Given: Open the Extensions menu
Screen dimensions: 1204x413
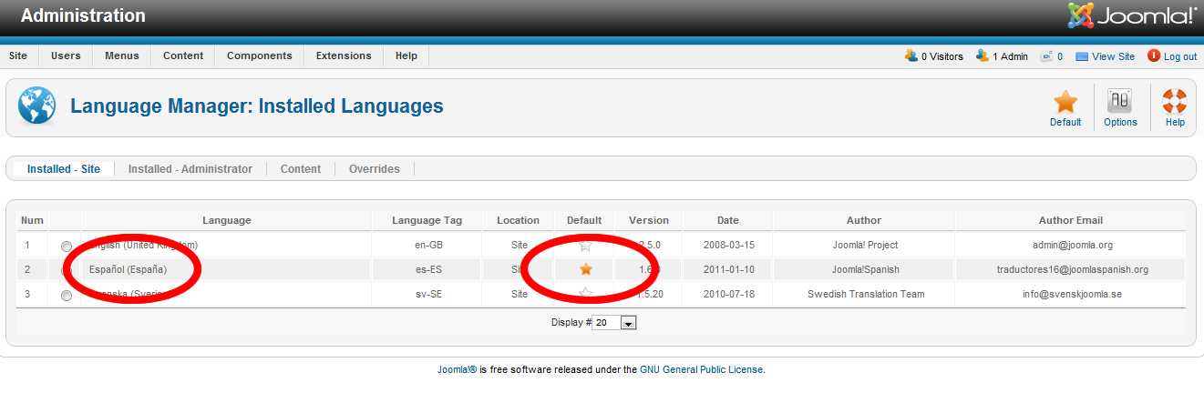Looking at the screenshot, I should 344,55.
